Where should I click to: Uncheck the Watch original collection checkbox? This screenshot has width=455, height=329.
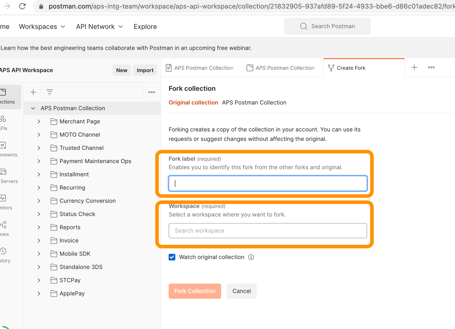[172, 257]
